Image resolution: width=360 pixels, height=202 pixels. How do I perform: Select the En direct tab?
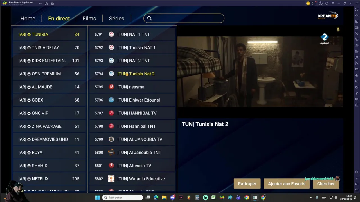tap(59, 19)
